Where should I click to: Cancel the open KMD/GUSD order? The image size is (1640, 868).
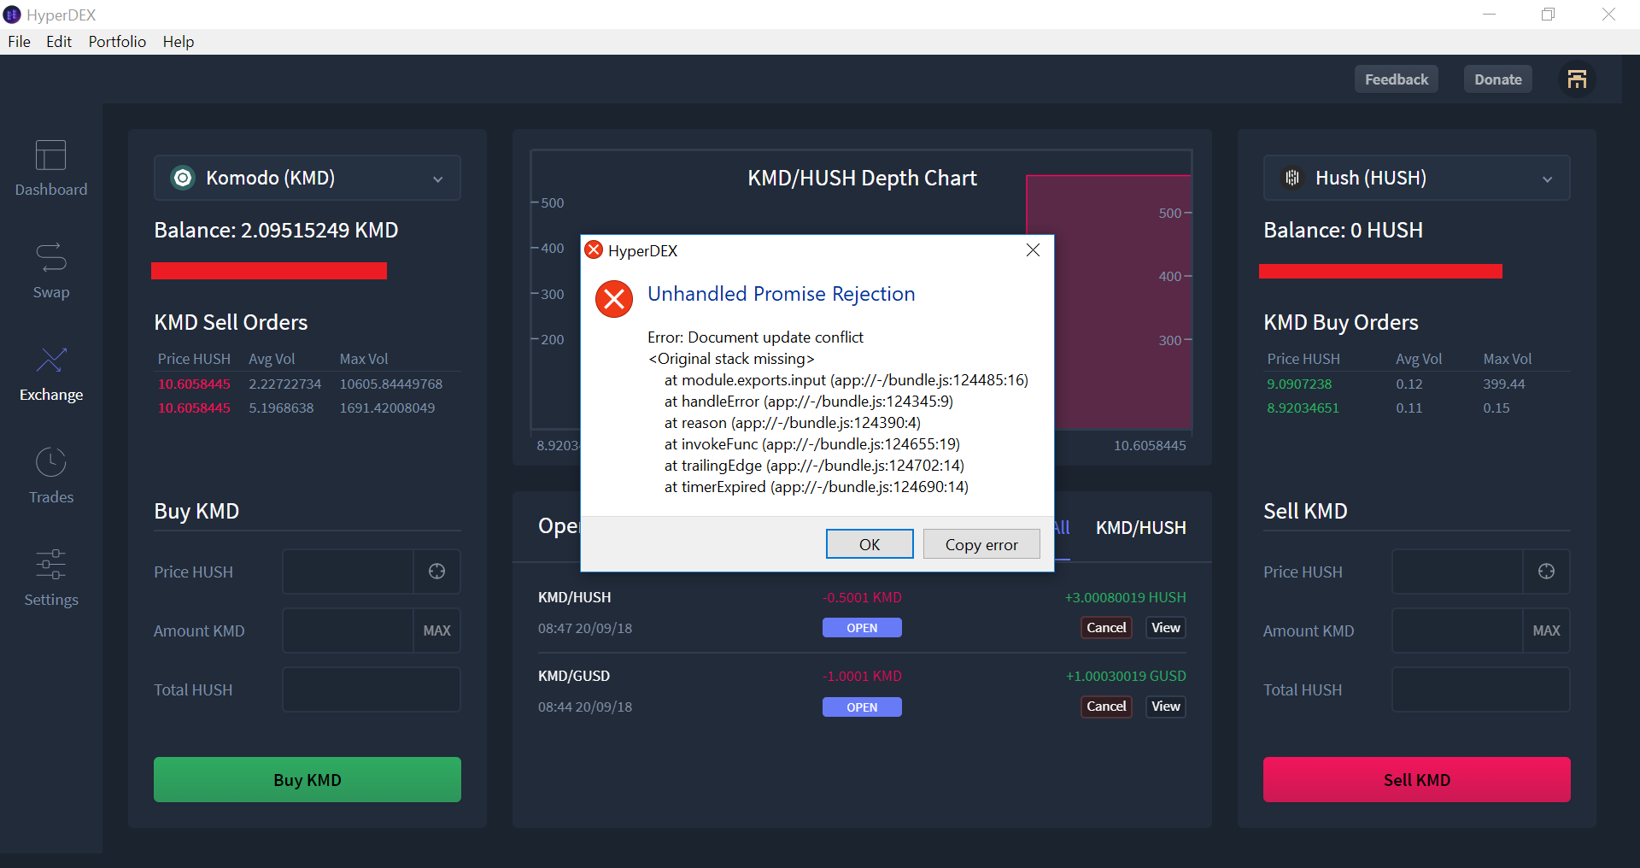click(x=1105, y=707)
